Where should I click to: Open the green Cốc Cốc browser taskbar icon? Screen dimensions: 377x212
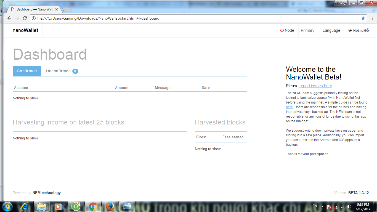pyautogui.click(x=76, y=206)
